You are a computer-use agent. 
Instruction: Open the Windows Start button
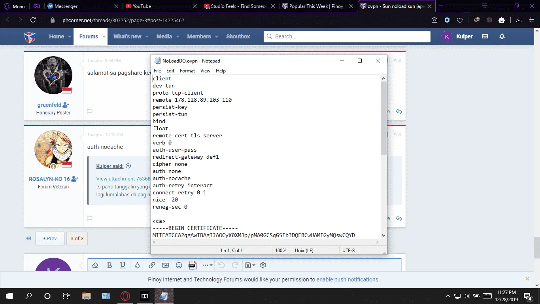(x=9, y=296)
